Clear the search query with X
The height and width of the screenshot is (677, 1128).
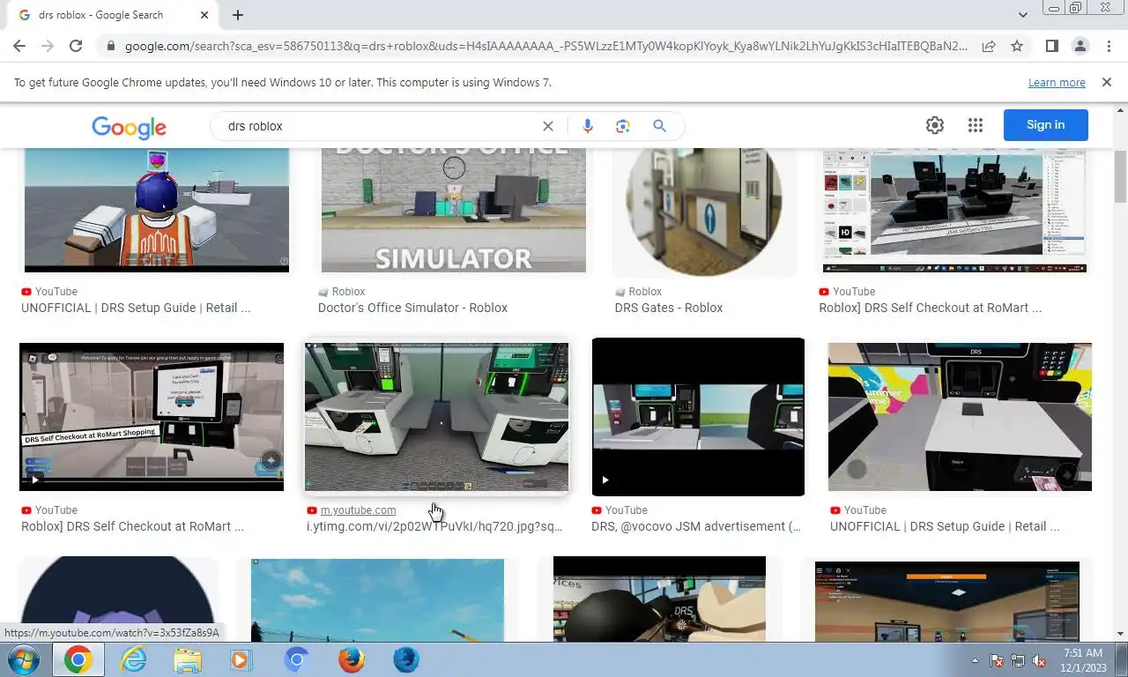coord(548,126)
